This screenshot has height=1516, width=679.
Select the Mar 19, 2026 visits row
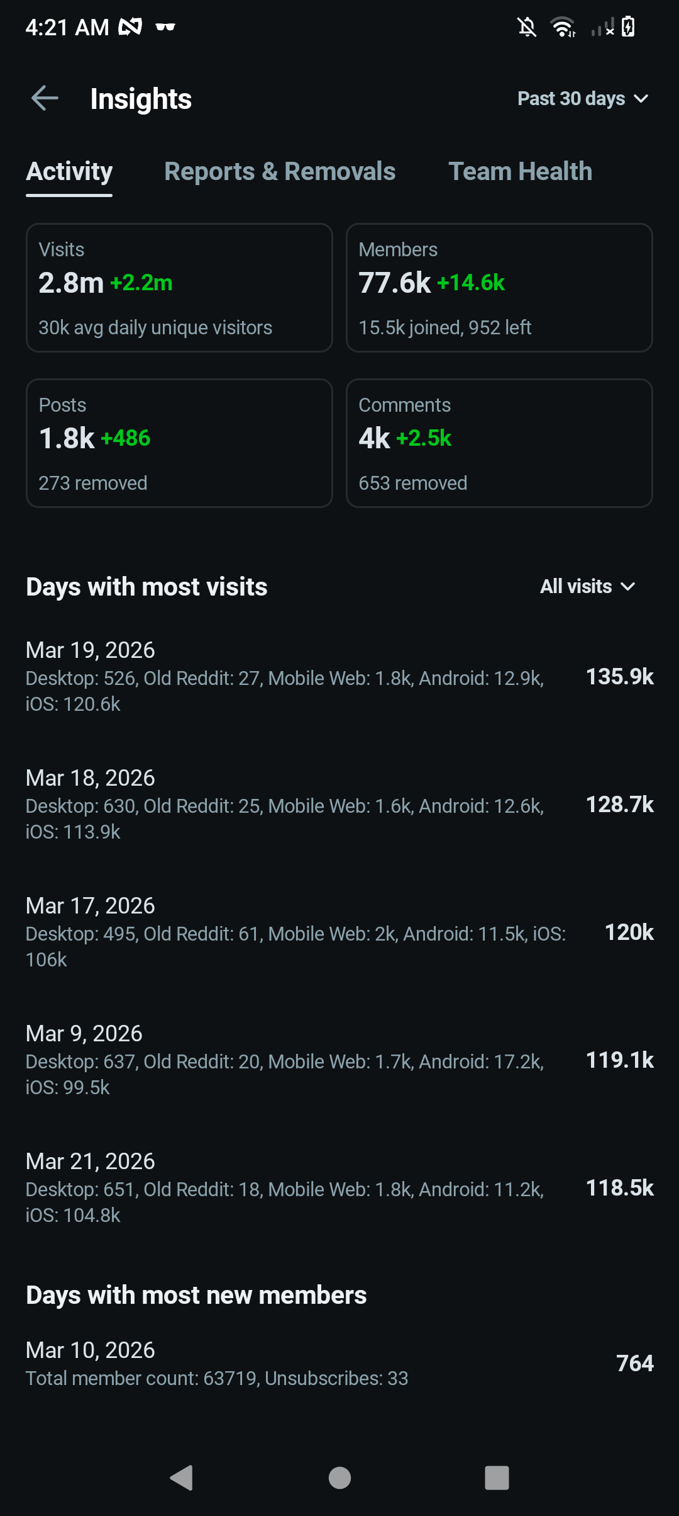pos(339,677)
